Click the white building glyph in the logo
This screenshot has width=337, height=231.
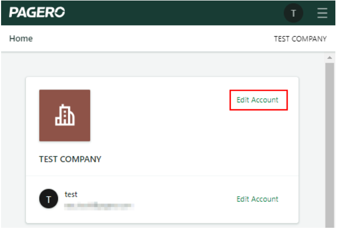64,115
